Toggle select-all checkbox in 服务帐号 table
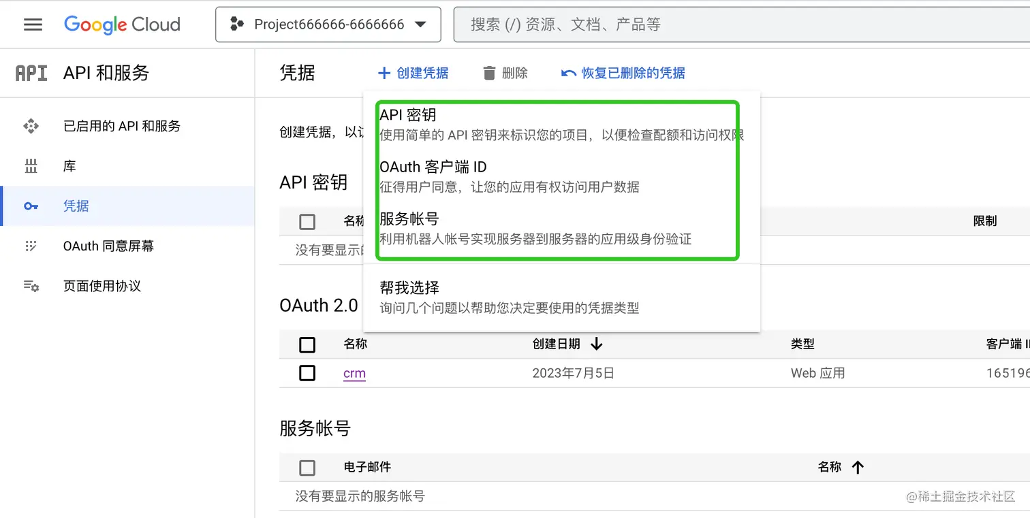This screenshot has height=518, width=1030. tap(307, 468)
